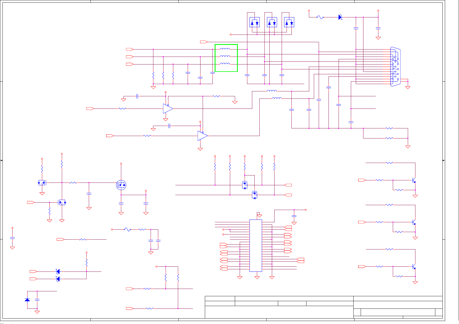Select the circled MOSFET symbol
459x324 pixels.
click(121, 185)
